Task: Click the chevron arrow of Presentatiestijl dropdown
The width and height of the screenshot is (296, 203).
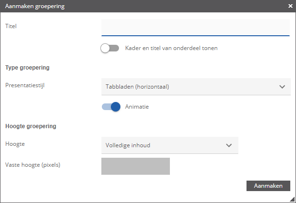Action: 282,87
